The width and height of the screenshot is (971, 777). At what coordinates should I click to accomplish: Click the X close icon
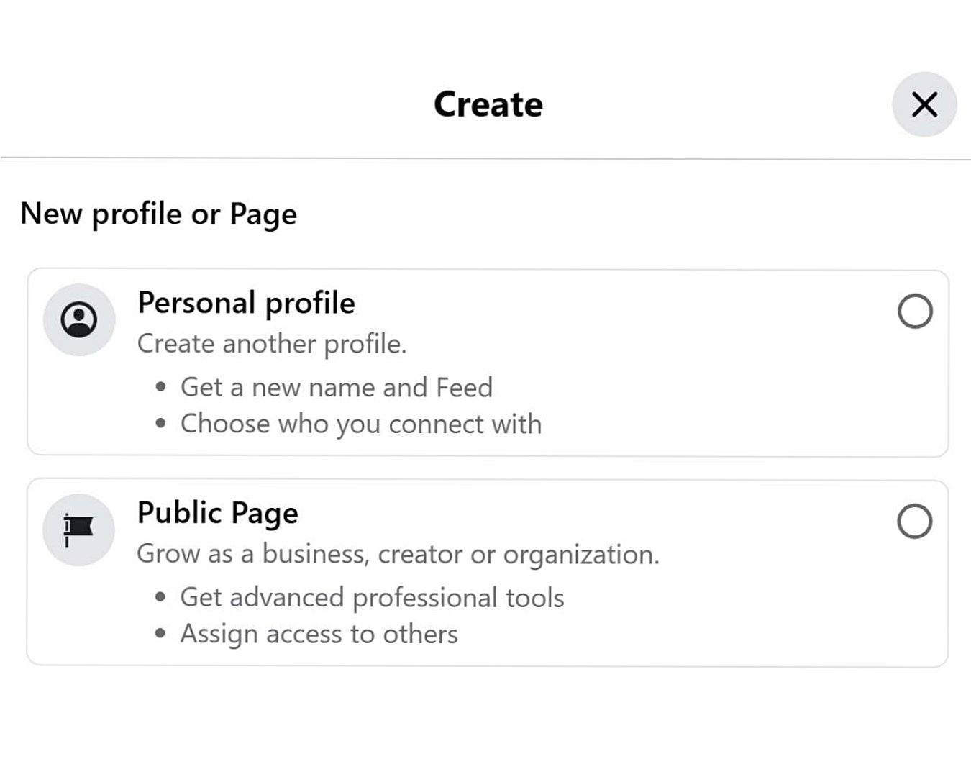click(924, 104)
